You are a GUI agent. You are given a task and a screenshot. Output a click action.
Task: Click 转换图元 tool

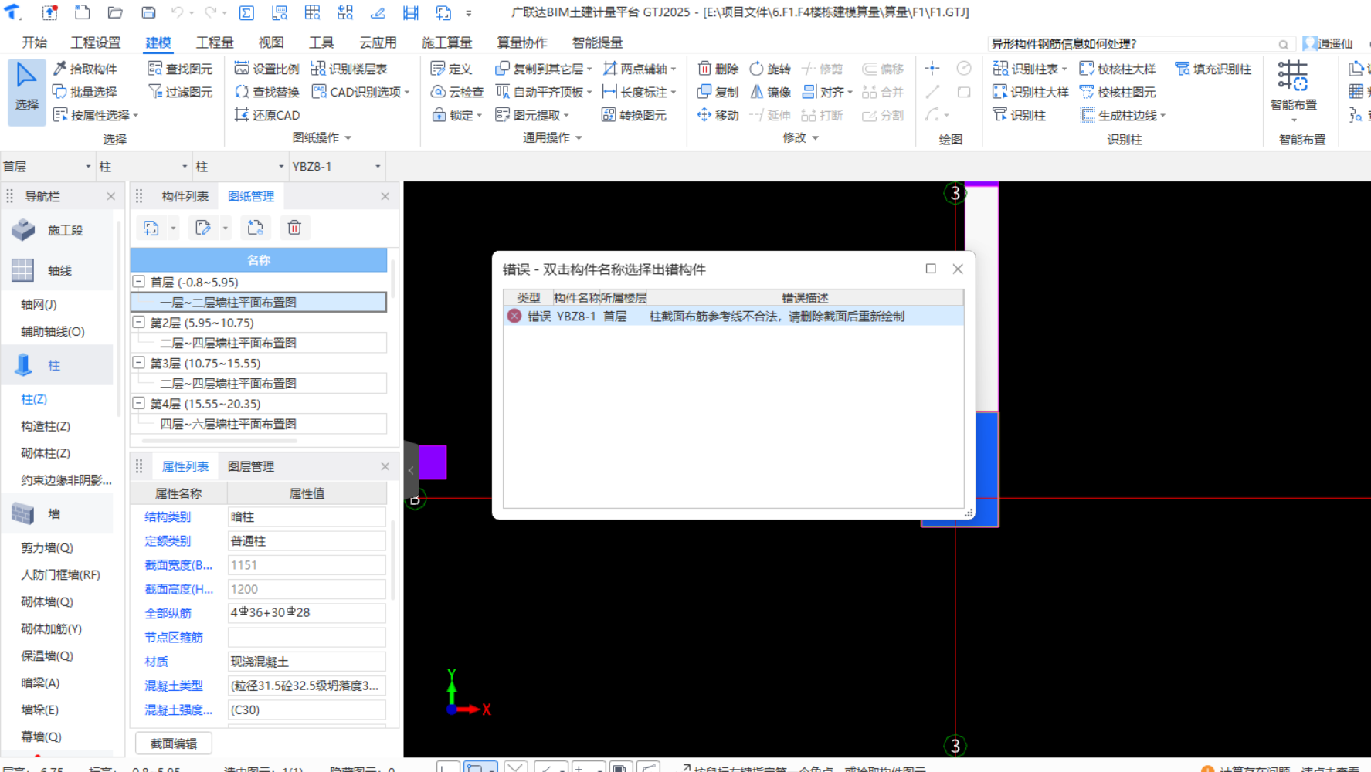[634, 115]
